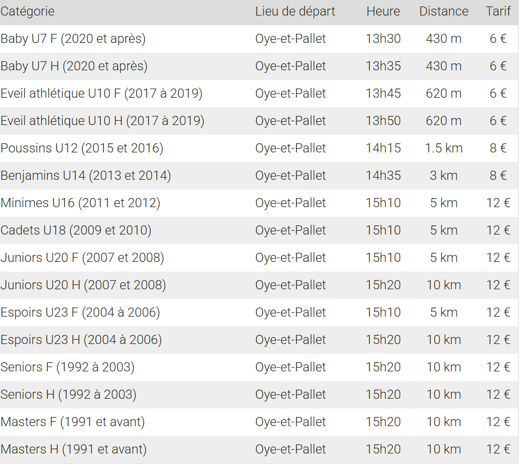Select the Masters H category cell
521x468 pixels.
74,449
